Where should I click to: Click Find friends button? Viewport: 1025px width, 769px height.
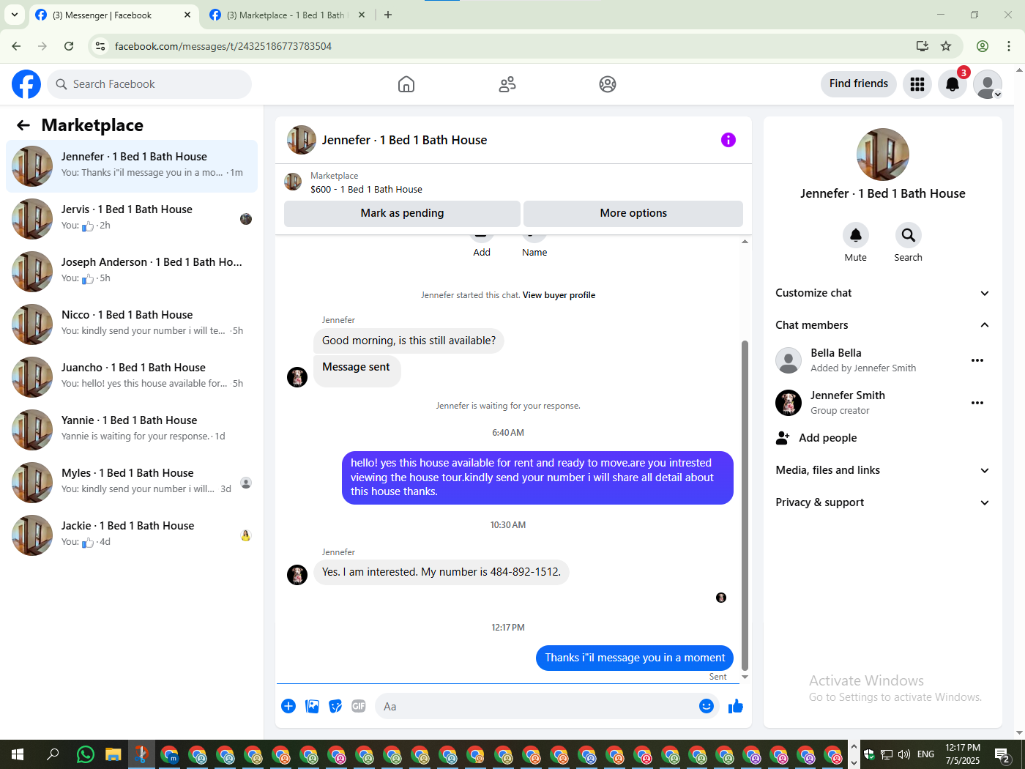[859, 84]
